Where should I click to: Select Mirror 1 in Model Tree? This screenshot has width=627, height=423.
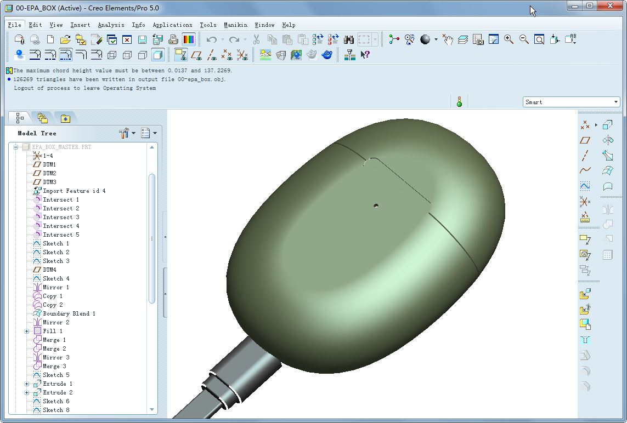point(56,287)
